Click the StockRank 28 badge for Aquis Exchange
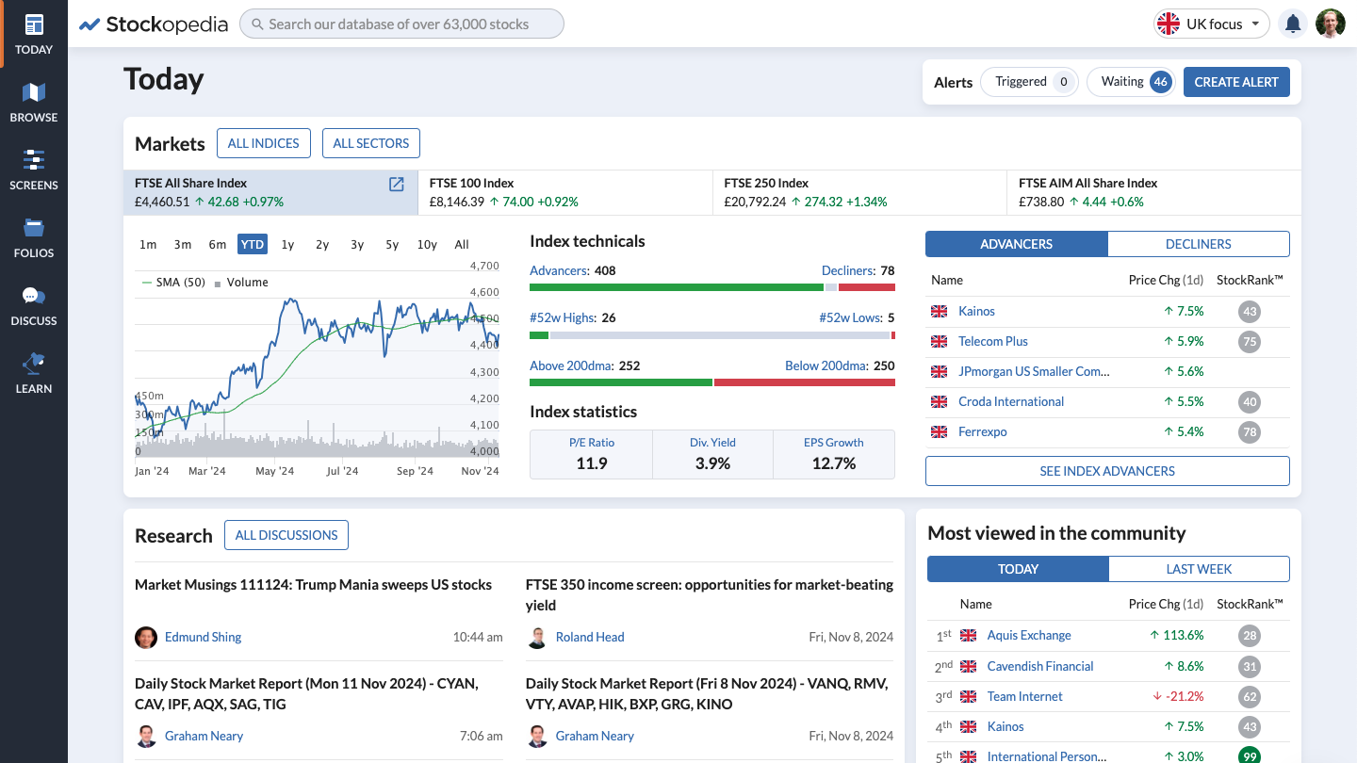The image size is (1357, 763). point(1250,635)
